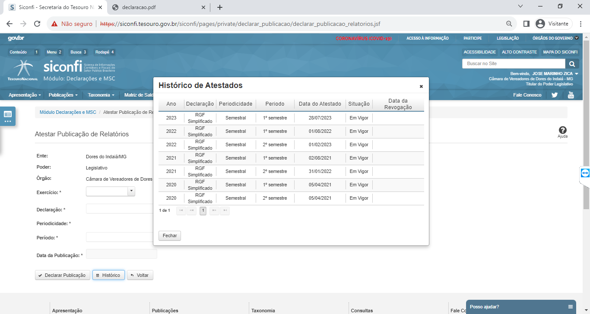Click the Buscar no Site search field
This screenshot has width=590, height=314.
[501, 64]
